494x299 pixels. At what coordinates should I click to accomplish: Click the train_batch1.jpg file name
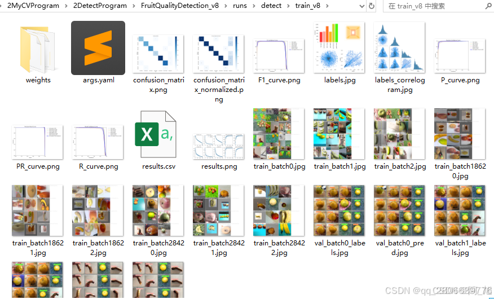[339, 166]
